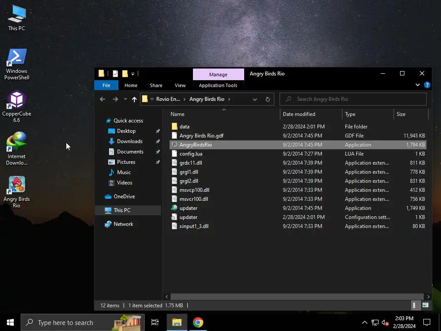Select Network in navigation pane
Viewport: 441px width, 331px height.
click(123, 224)
